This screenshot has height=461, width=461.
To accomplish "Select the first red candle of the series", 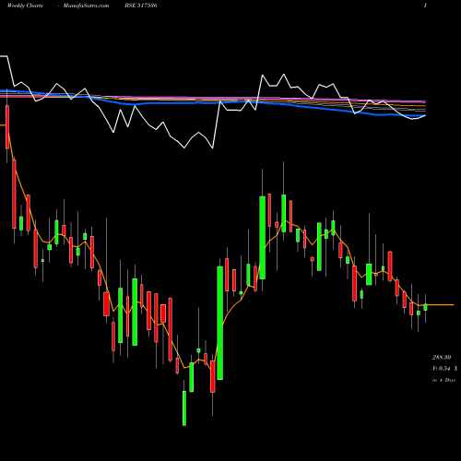I will (x=7, y=127).
